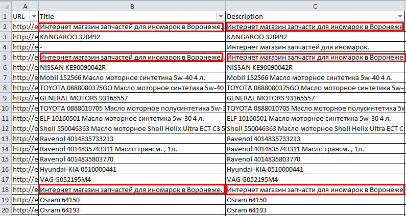Click the Select All corner triangle

[6, 6]
